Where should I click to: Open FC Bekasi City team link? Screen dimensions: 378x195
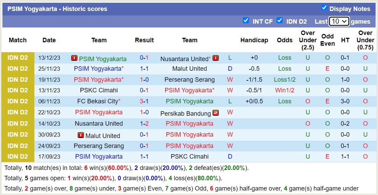tap(98, 101)
